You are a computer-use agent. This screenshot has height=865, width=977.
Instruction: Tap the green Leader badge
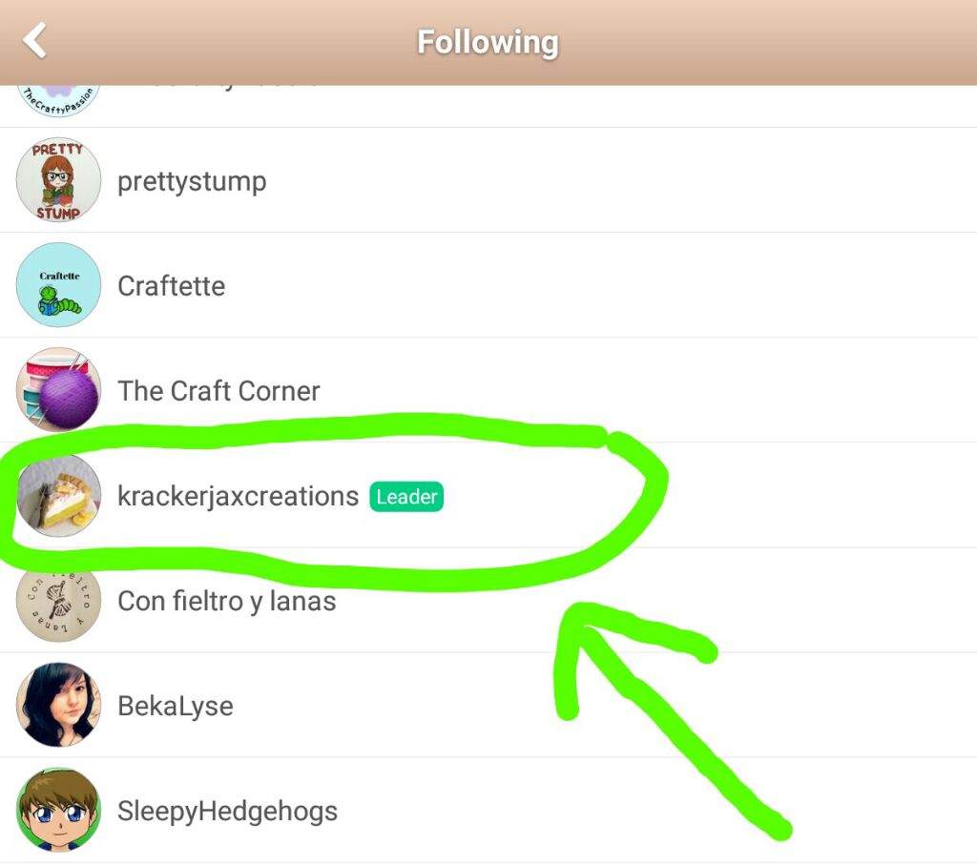point(406,497)
